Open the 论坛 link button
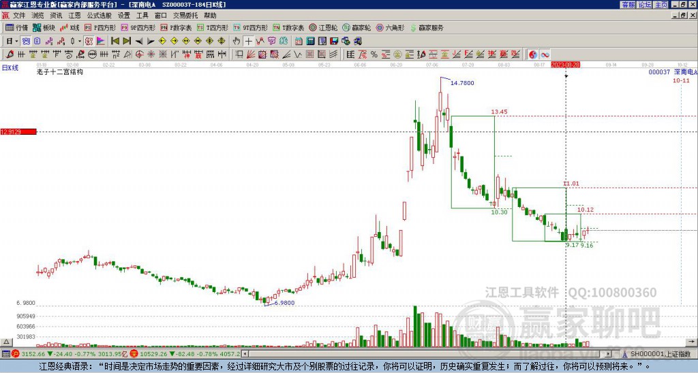 (644, 5)
